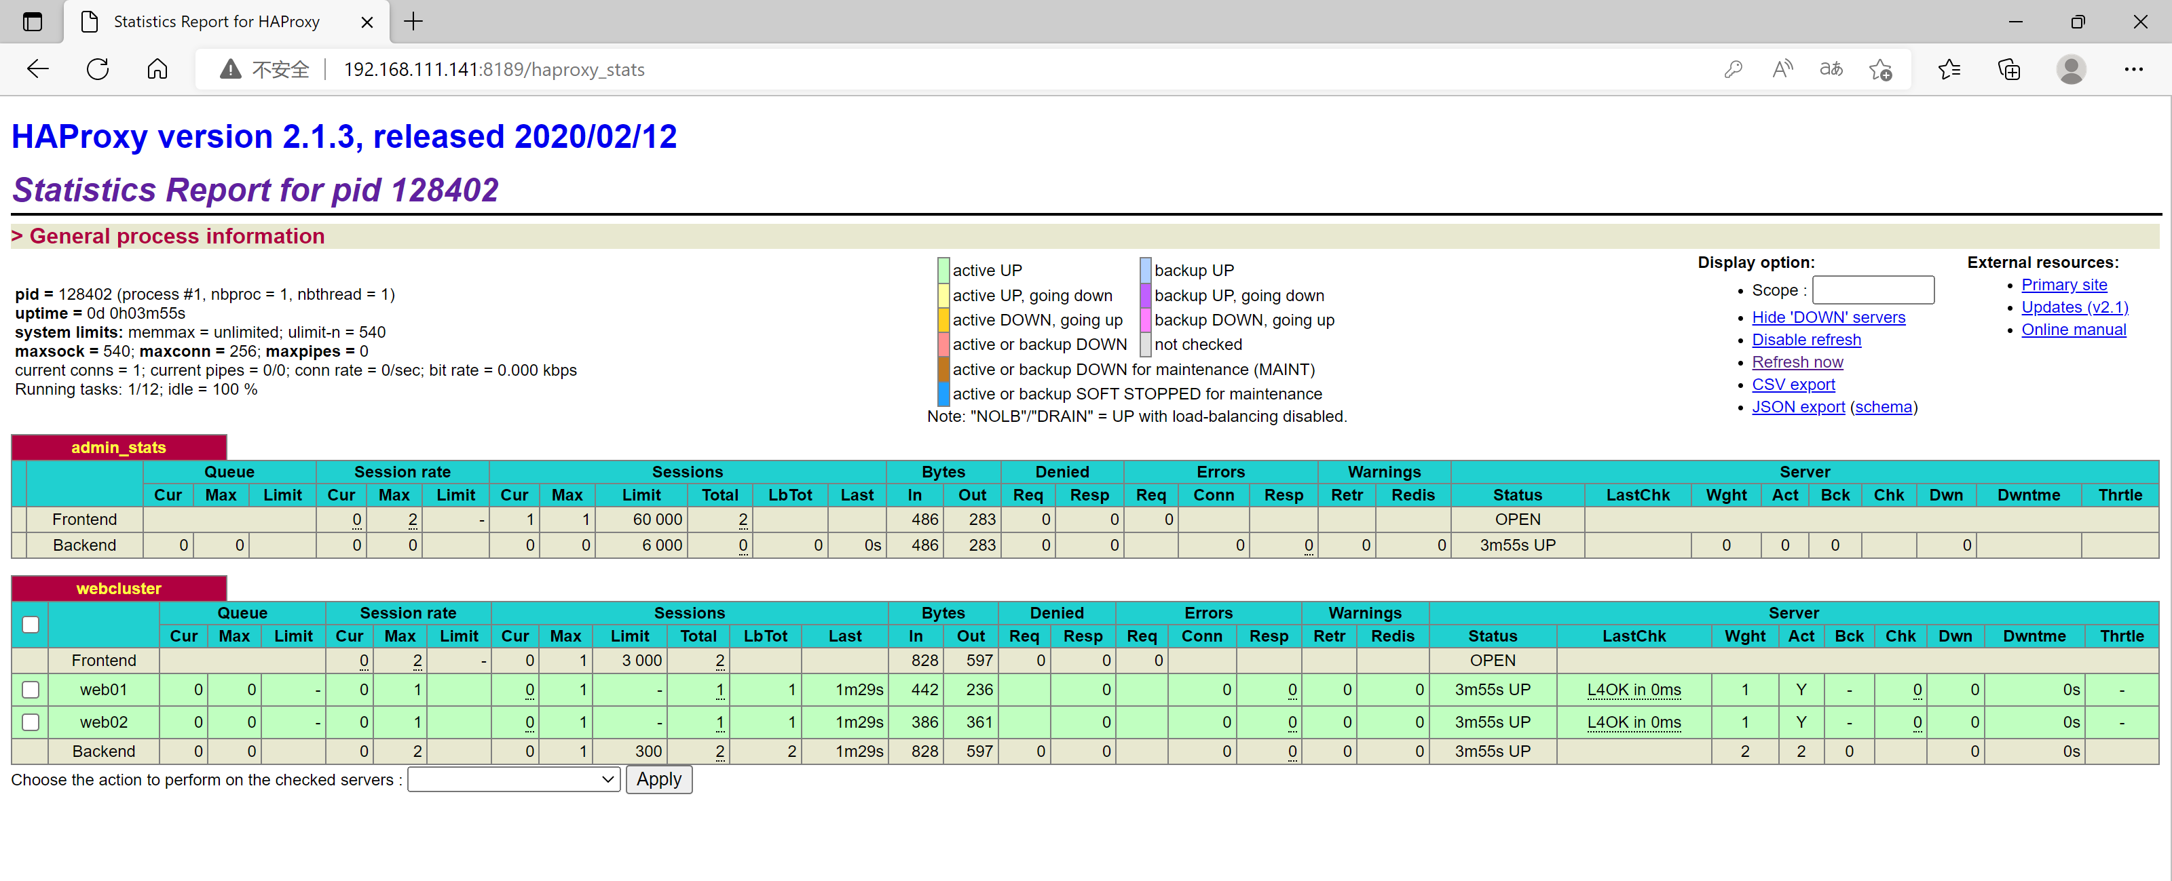The width and height of the screenshot is (2172, 881).
Task: Open the tab actions menu icon
Action: [x=32, y=22]
